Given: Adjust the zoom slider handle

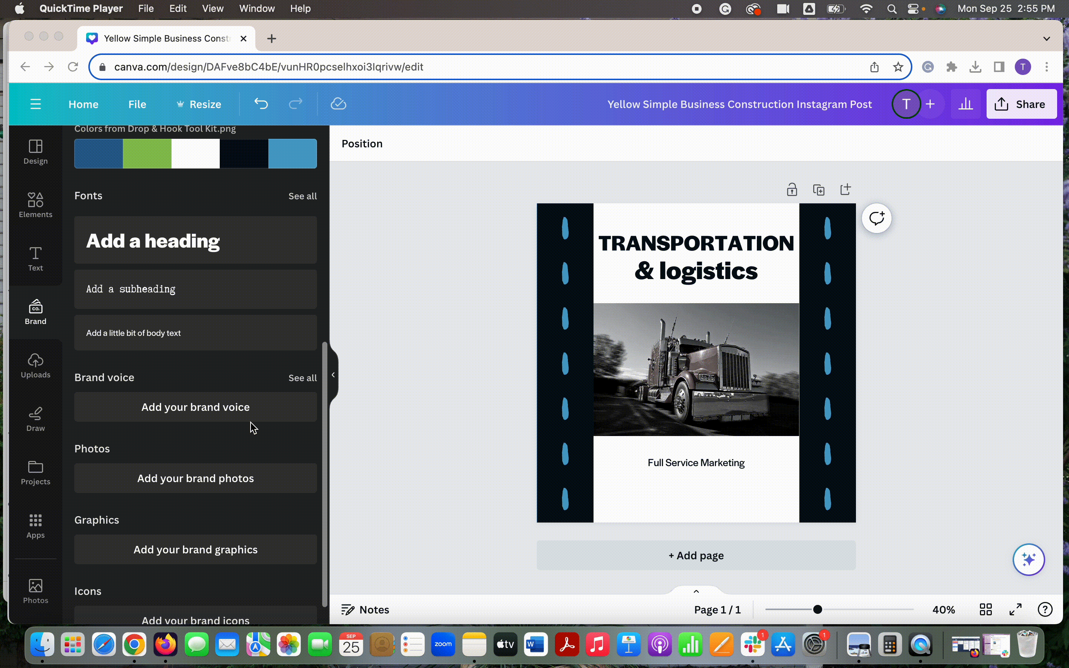Looking at the screenshot, I should pos(817,610).
